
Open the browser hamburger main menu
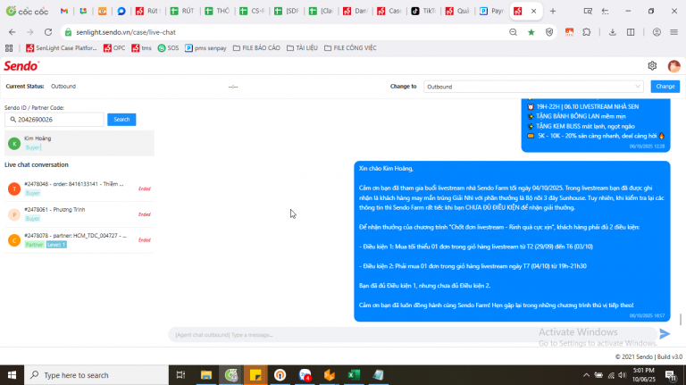pos(673,32)
